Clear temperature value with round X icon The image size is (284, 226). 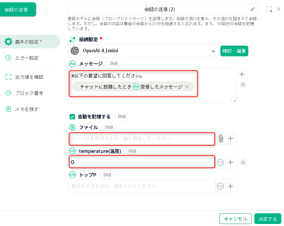point(243,162)
